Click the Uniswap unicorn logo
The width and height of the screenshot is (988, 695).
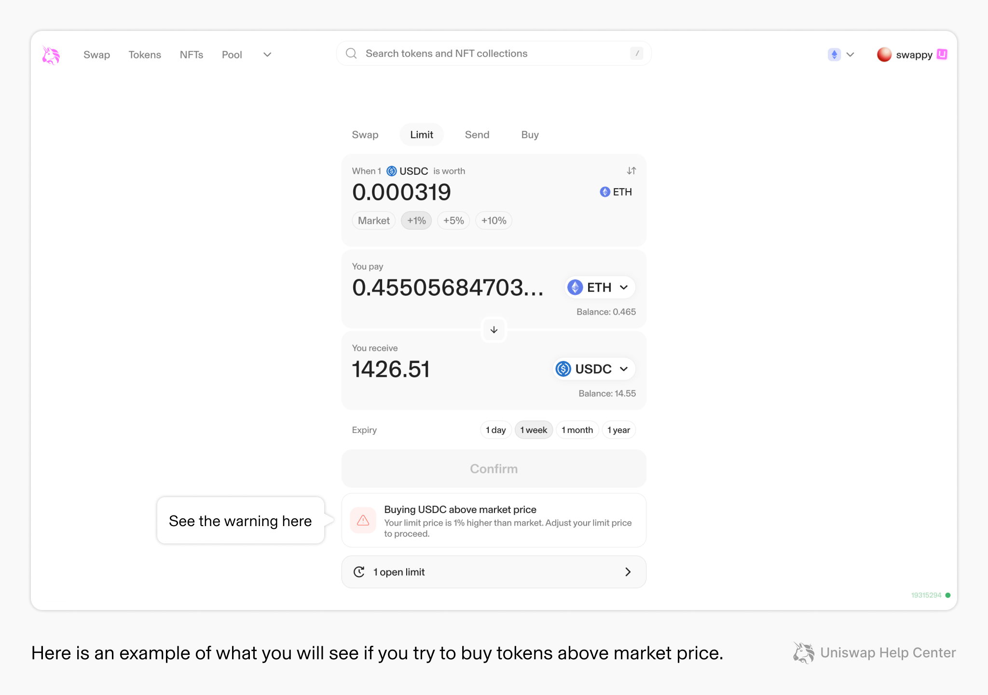51,55
